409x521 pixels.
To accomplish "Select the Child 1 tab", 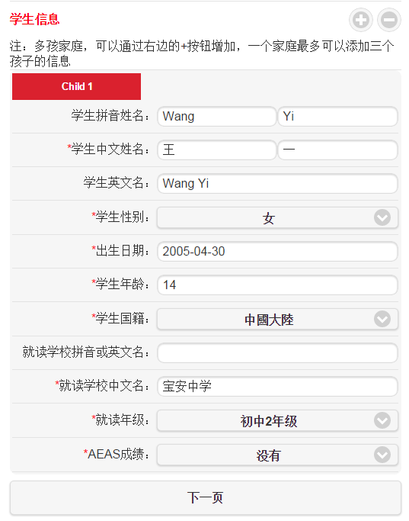I will (x=77, y=86).
